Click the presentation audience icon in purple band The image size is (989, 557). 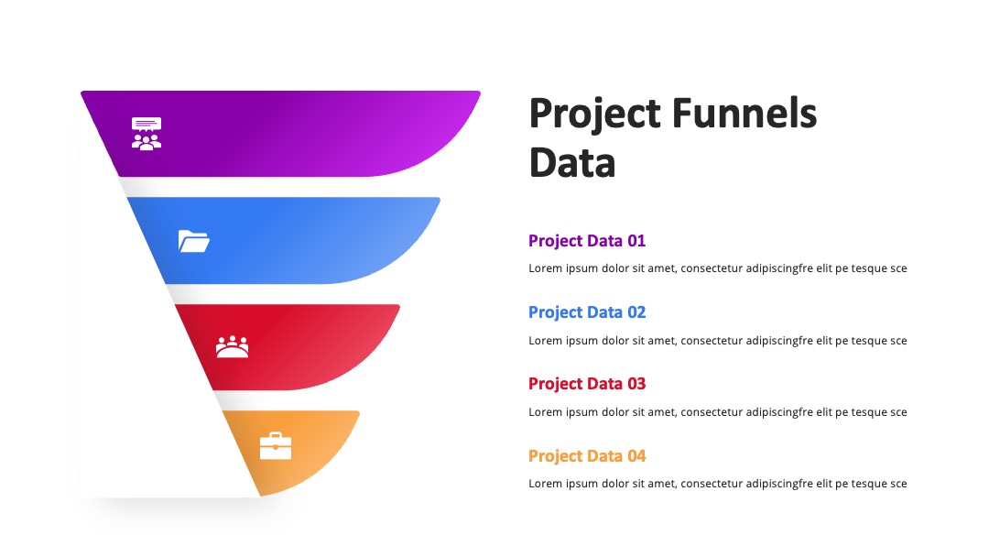[x=147, y=134]
